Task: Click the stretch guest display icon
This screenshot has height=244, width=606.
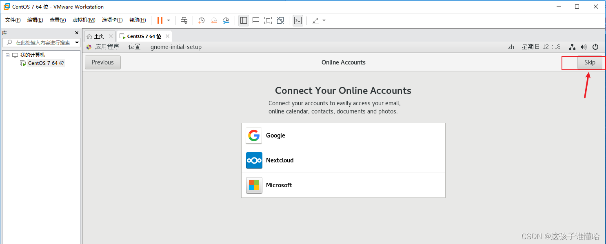Action: pos(315,20)
